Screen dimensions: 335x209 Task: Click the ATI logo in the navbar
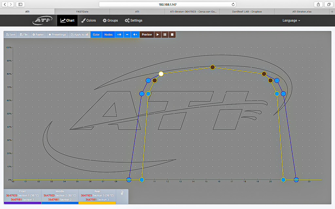[x=42, y=20]
